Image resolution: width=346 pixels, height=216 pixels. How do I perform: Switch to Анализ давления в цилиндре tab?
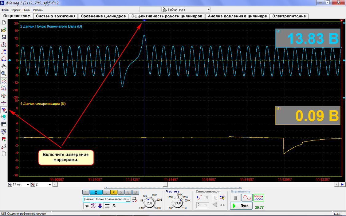(237, 16)
